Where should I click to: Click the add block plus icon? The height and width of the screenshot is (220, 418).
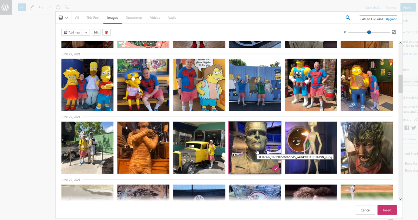22,7
